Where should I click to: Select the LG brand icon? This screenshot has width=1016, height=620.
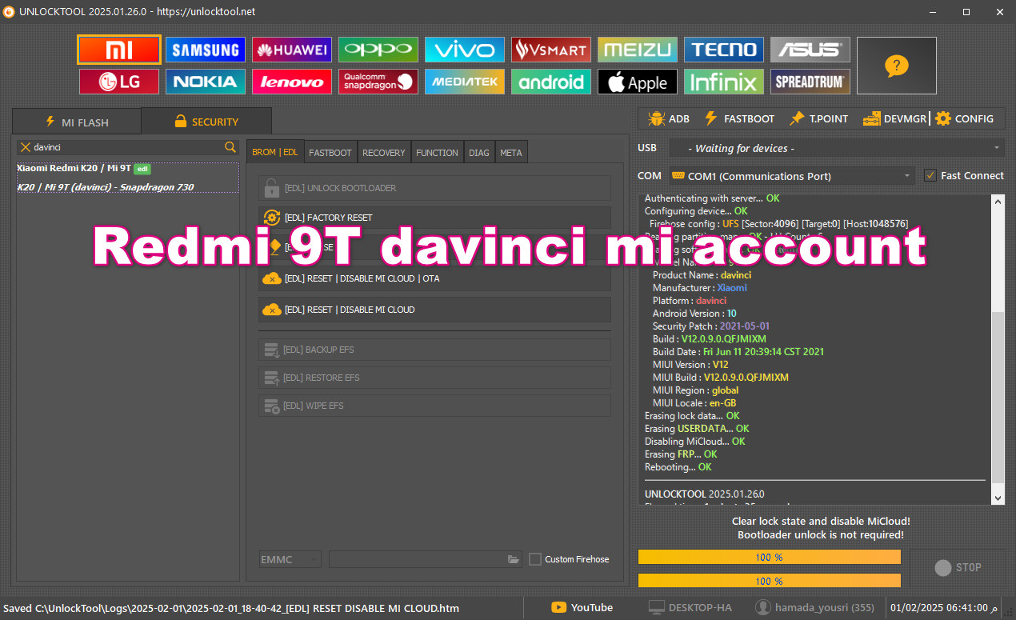coord(119,82)
